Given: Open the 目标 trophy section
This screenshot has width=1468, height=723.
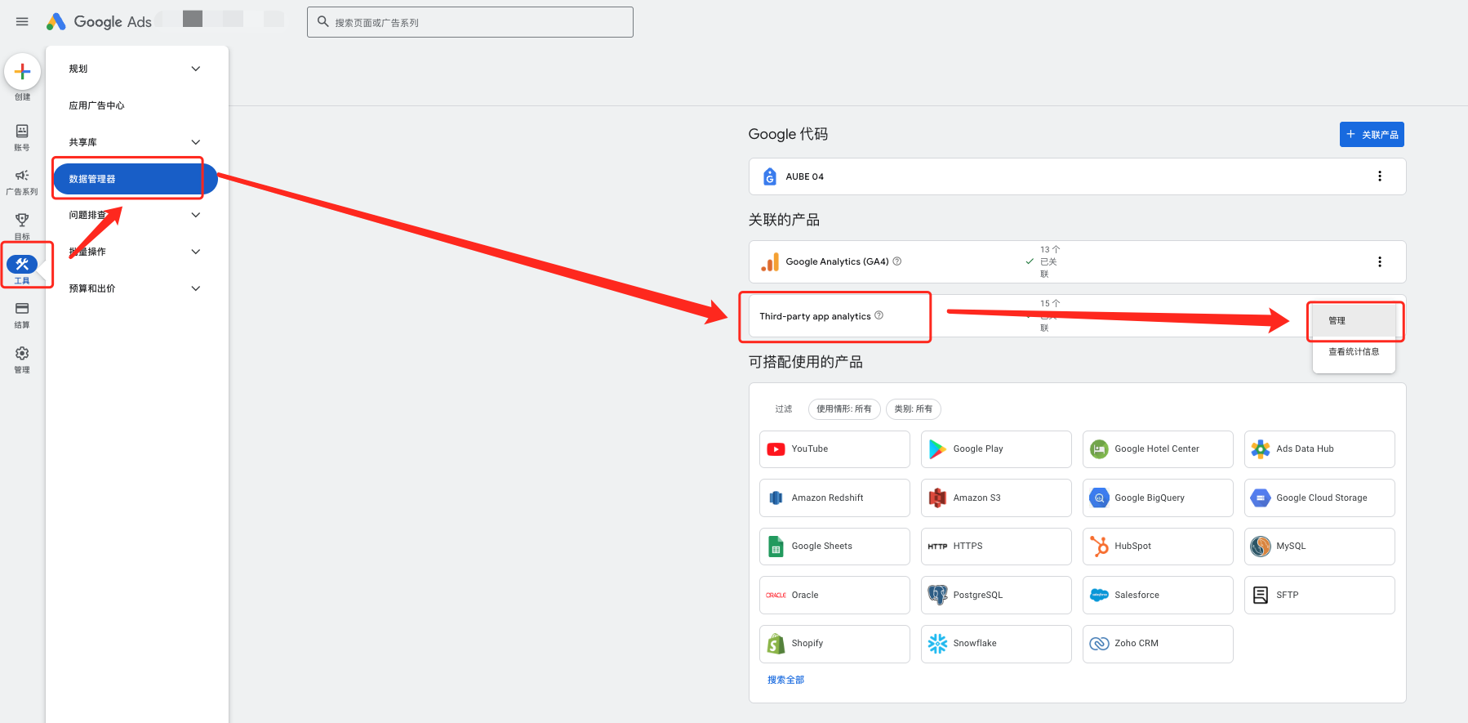Looking at the screenshot, I should tap(22, 226).
